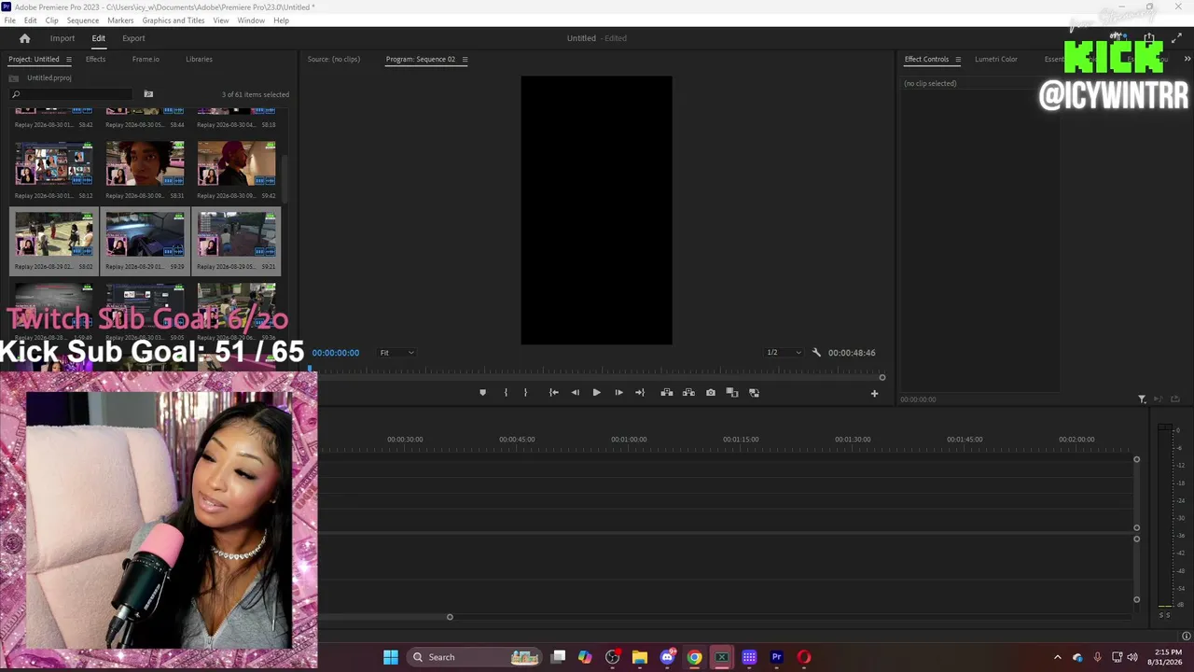Click the timeline horizontal zoom scroll handle

(450, 617)
